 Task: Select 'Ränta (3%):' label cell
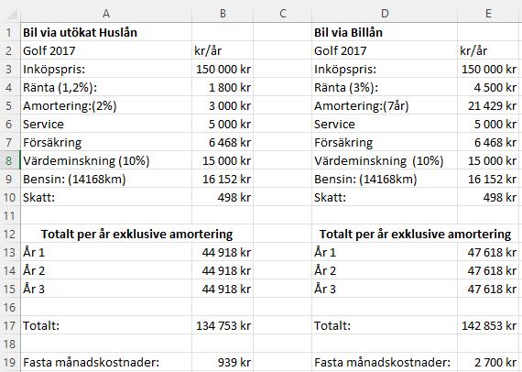coord(385,88)
